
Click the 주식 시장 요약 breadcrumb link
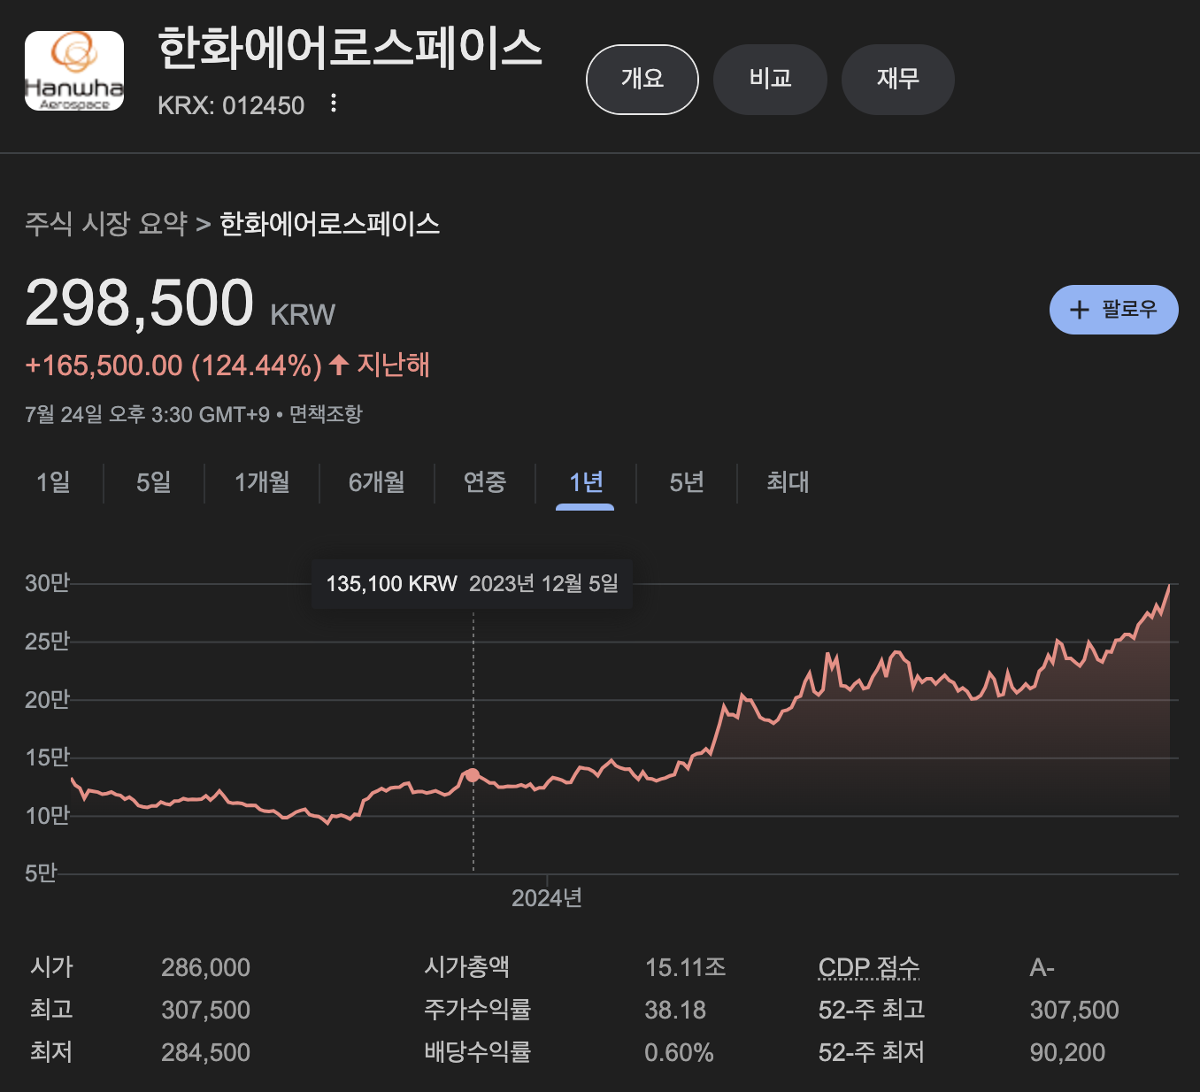tap(106, 224)
